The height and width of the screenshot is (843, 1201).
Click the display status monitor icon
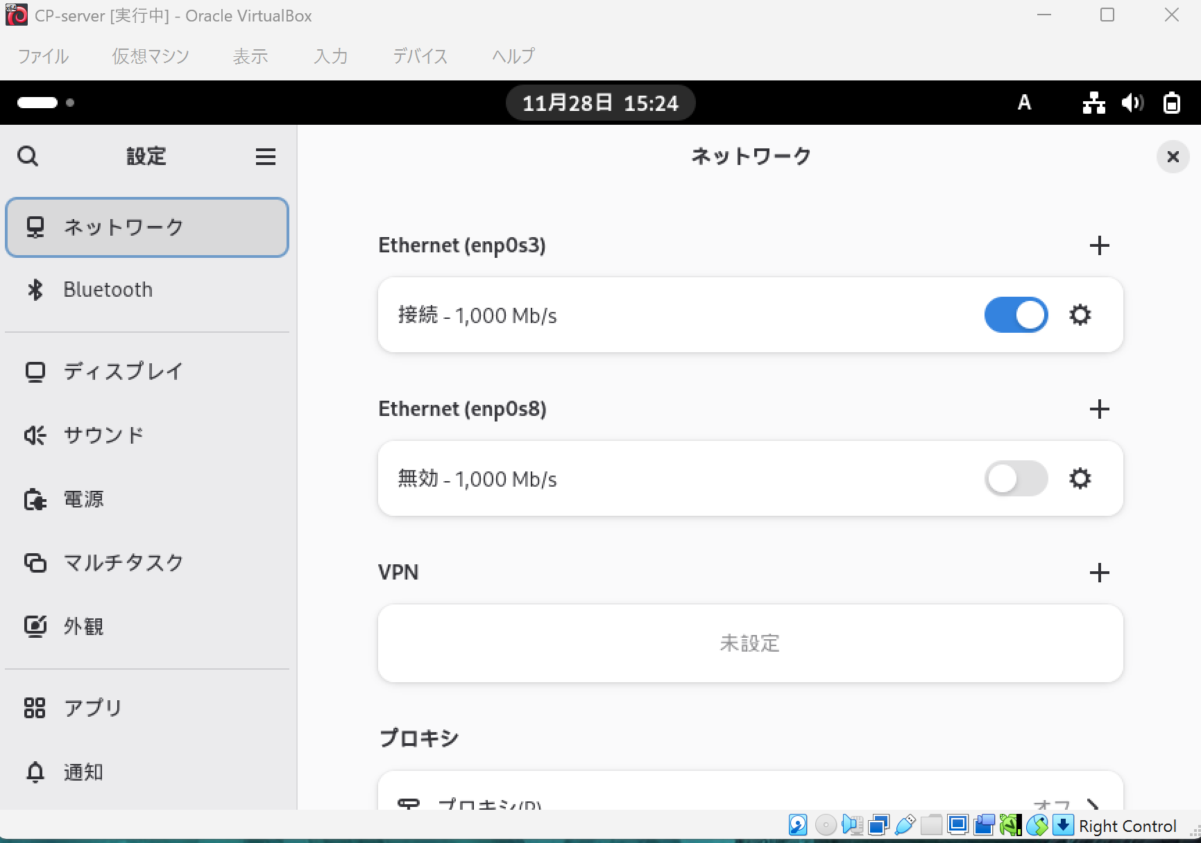[957, 825]
